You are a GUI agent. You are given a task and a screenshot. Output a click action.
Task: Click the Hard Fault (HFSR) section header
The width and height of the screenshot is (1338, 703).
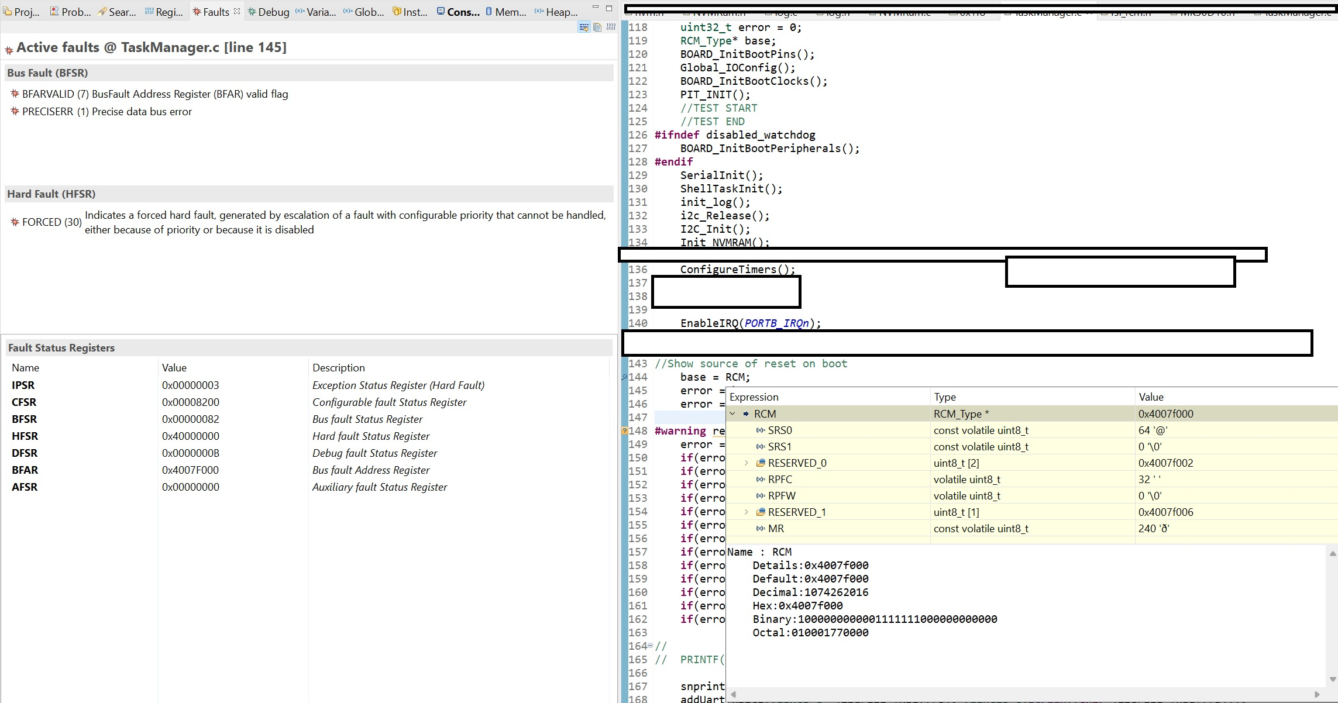(x=309, y=194)
